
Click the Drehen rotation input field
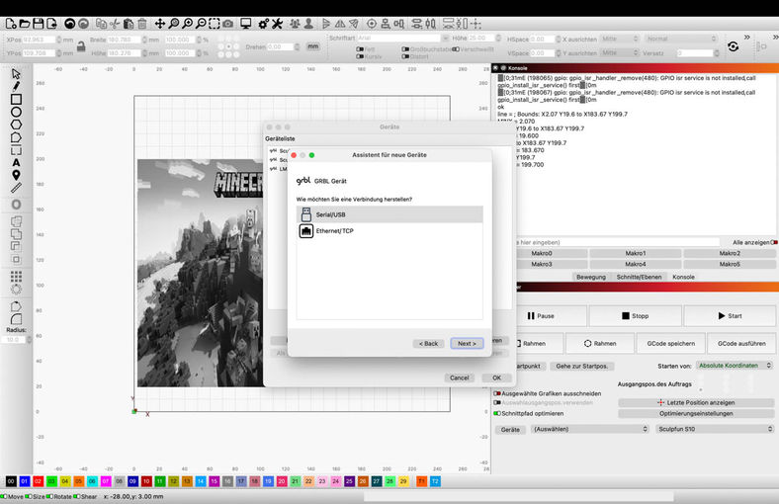tap(280, 46)
